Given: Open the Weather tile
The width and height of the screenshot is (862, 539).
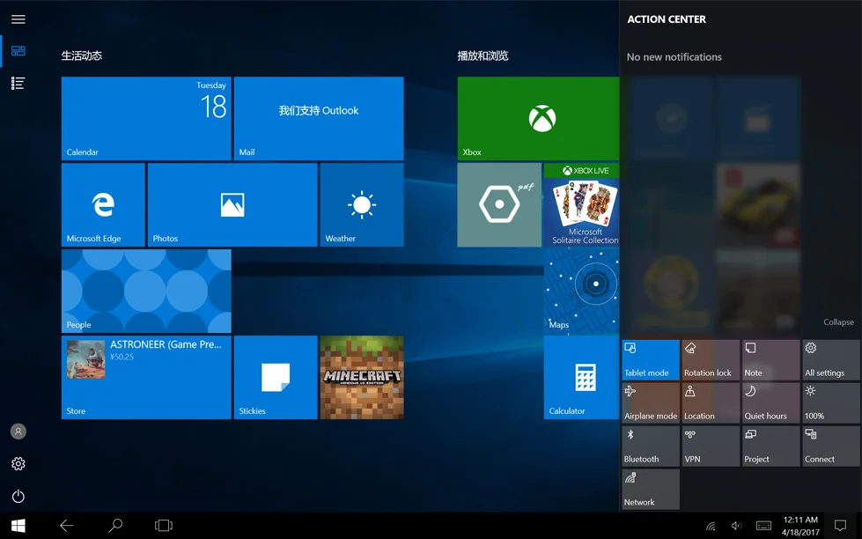Looking at the screenshot, I should point(362,204).
